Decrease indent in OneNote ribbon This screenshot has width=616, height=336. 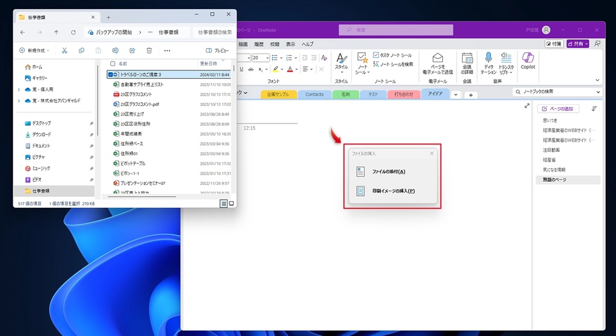pos(304,58)
